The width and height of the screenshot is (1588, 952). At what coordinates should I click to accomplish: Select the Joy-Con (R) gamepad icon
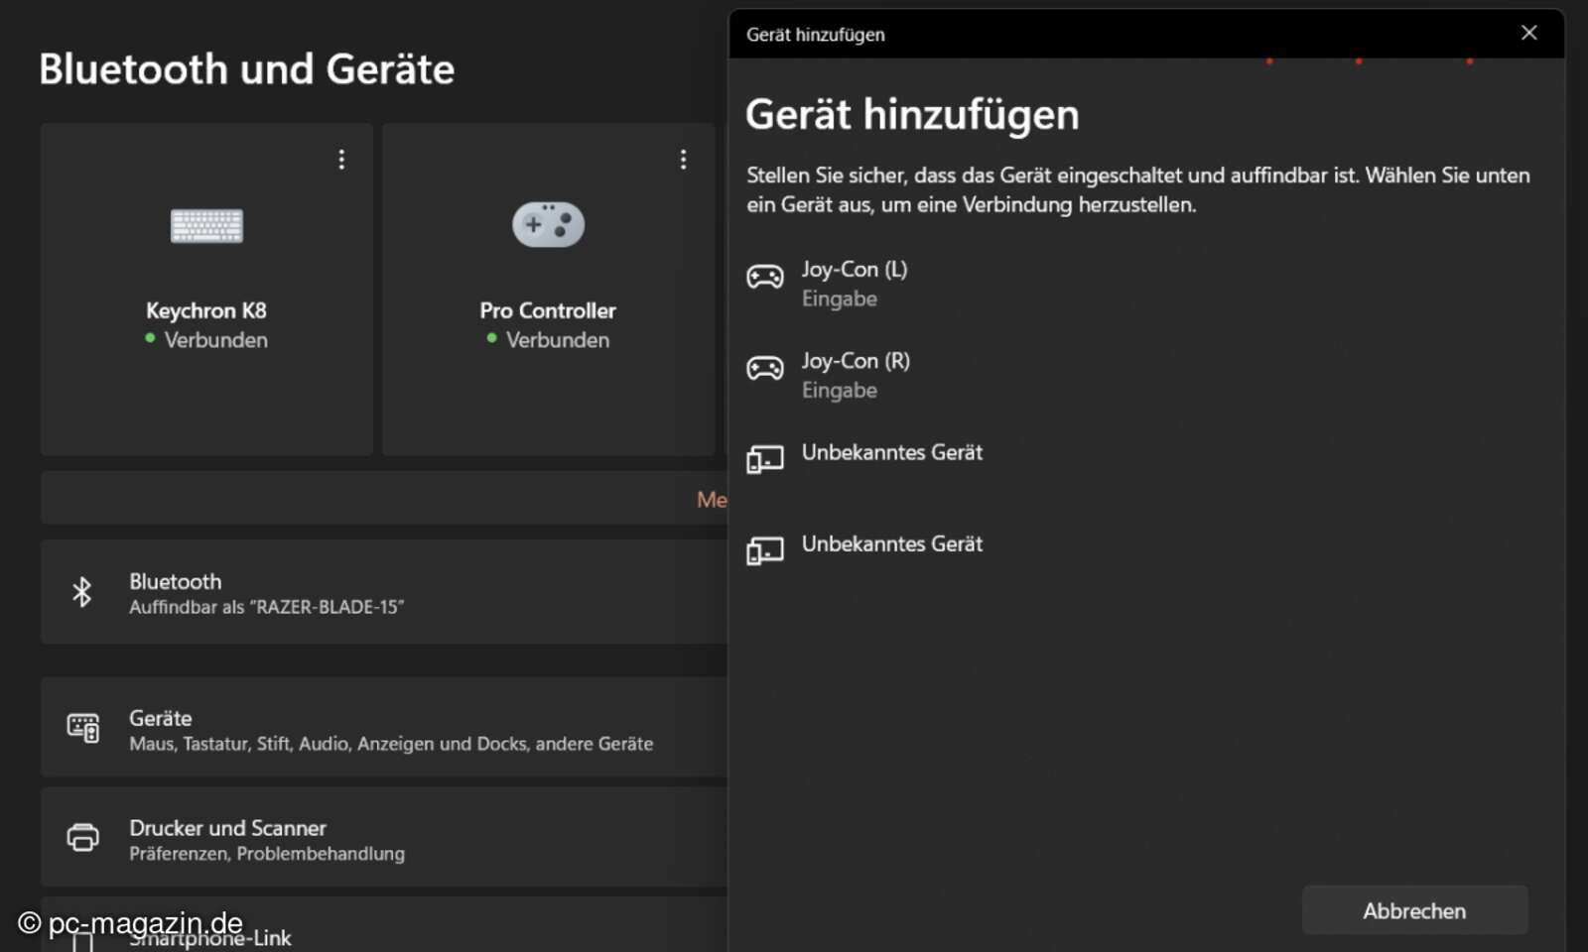764,368
